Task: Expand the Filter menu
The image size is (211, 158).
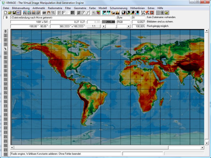Action: point(68,8)
